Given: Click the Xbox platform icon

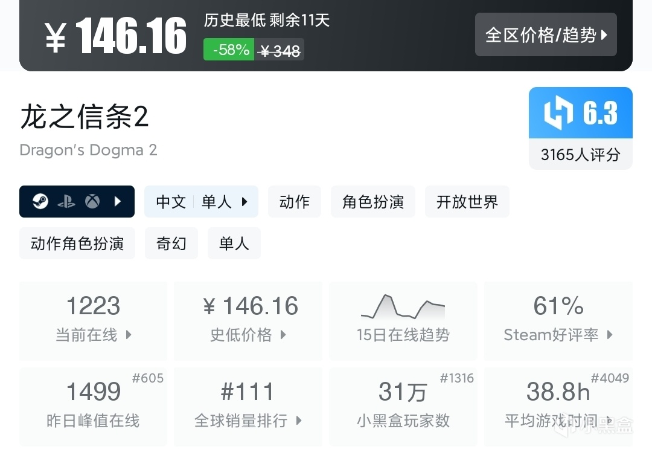Looking at the screenshot, I should pos(92,201).
